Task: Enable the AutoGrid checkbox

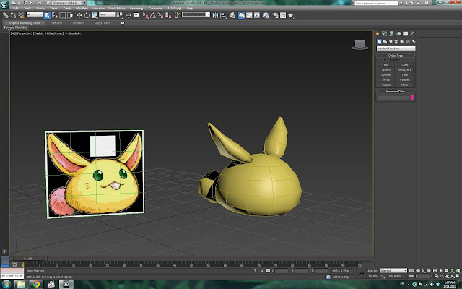Action: tap(386, 60)
